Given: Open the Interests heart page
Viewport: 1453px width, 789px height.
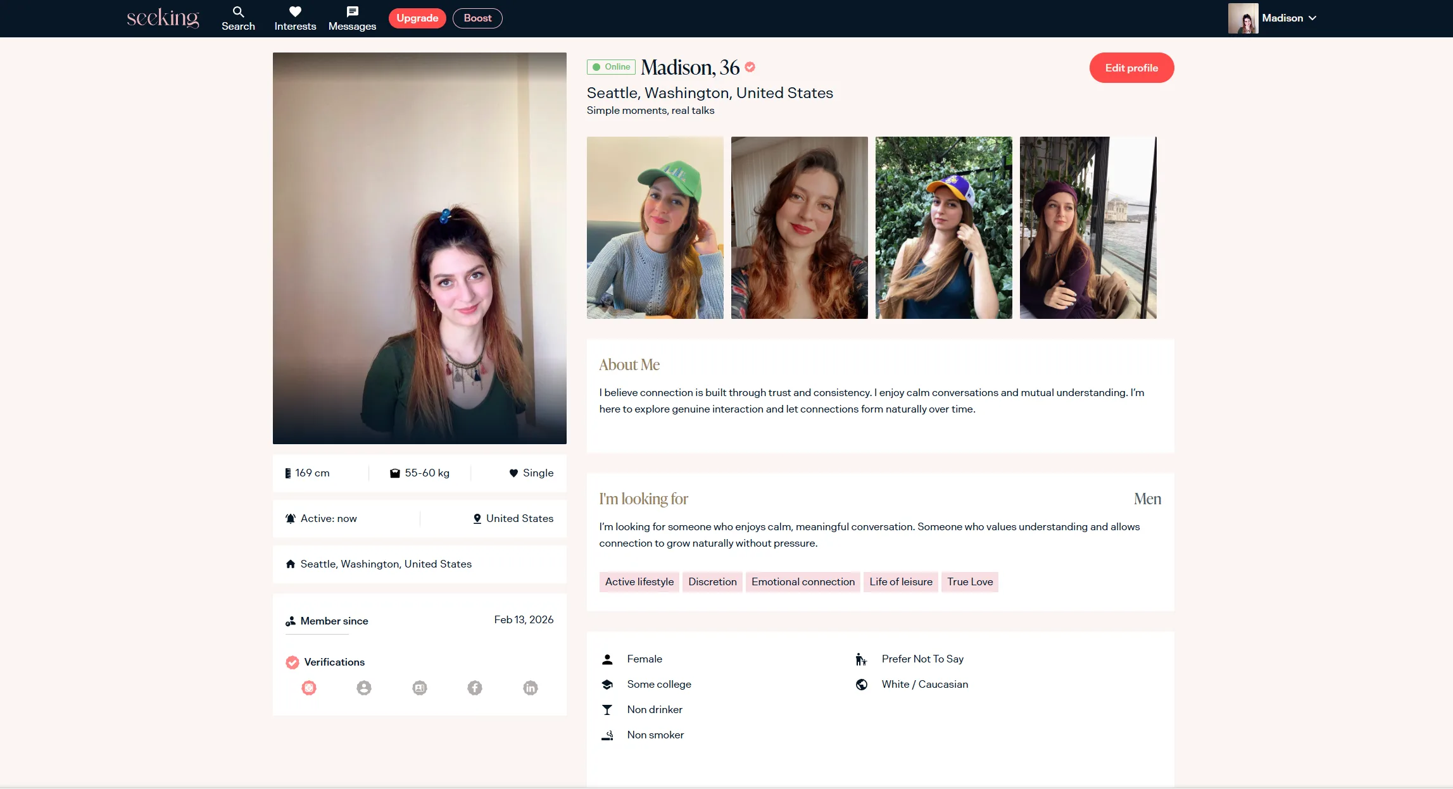Looking at the screenshot, I should pyautogui.click(x=295, y=18).
